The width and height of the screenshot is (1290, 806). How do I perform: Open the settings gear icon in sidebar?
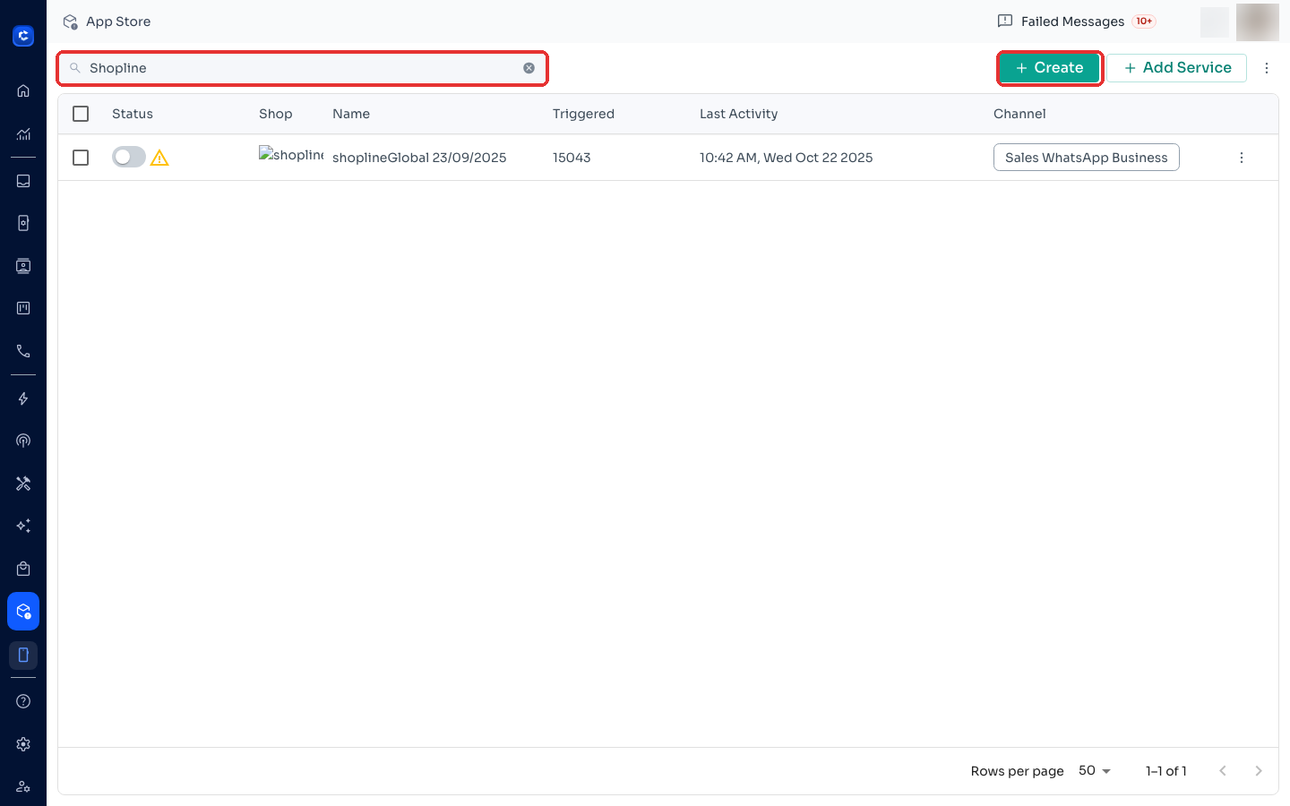coord(23,744)
